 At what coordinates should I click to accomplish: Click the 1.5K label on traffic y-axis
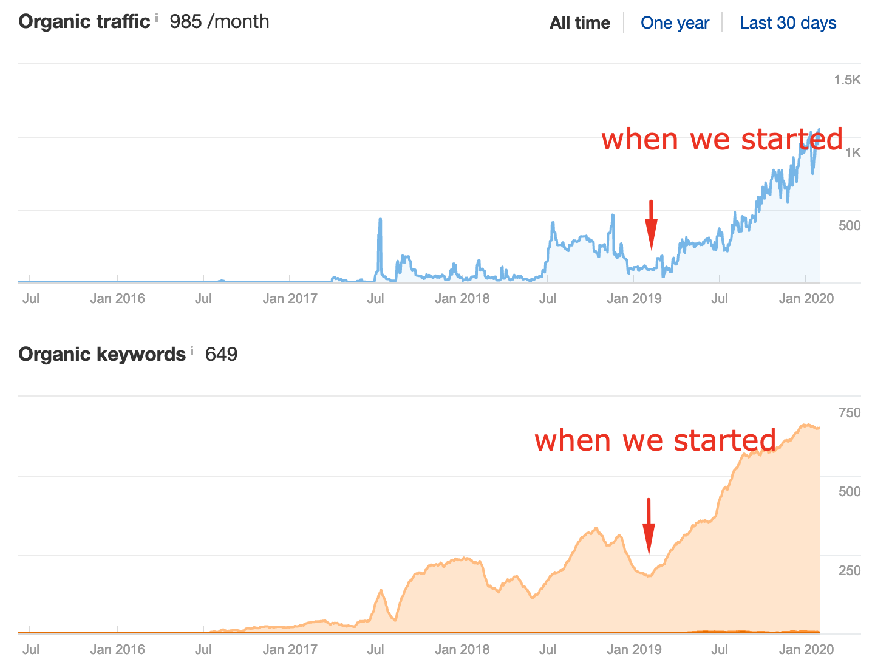click(x=847, y=80)
